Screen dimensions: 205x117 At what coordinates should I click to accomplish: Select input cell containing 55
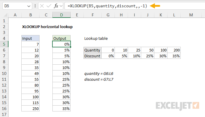[x=30, y=79]
